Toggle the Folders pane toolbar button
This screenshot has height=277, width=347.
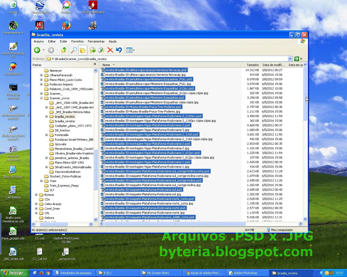(83, 50)
